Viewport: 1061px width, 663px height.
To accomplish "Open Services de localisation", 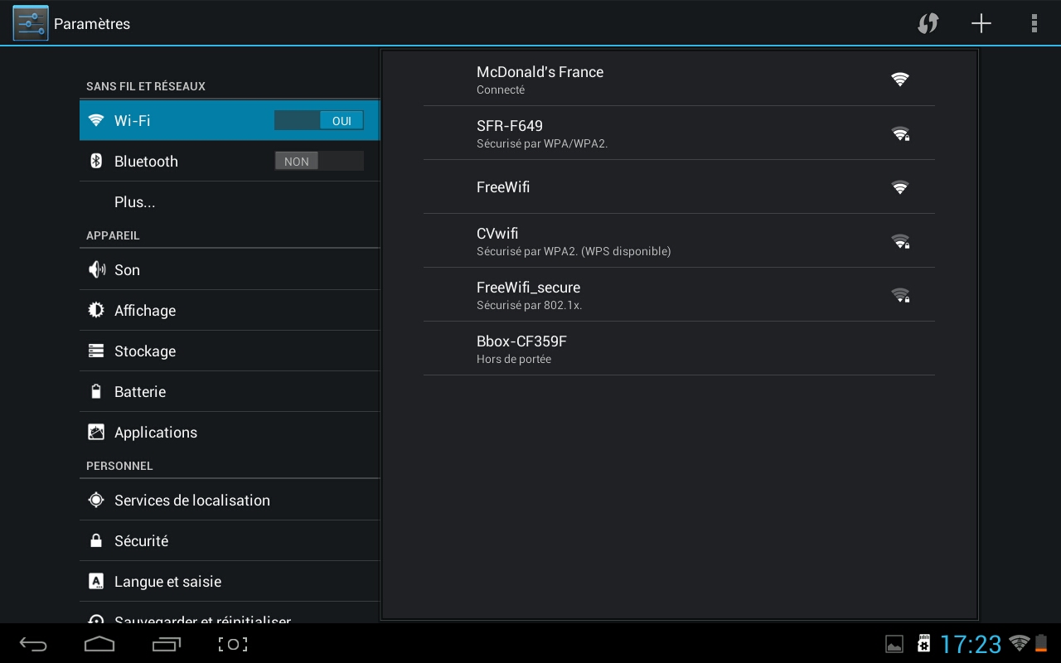I will (x=230, y=500).
